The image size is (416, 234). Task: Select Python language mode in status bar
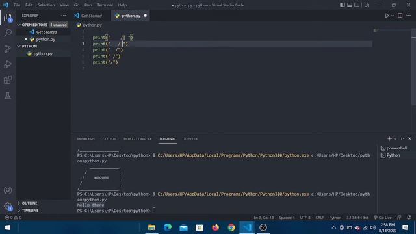coord(335,218)
